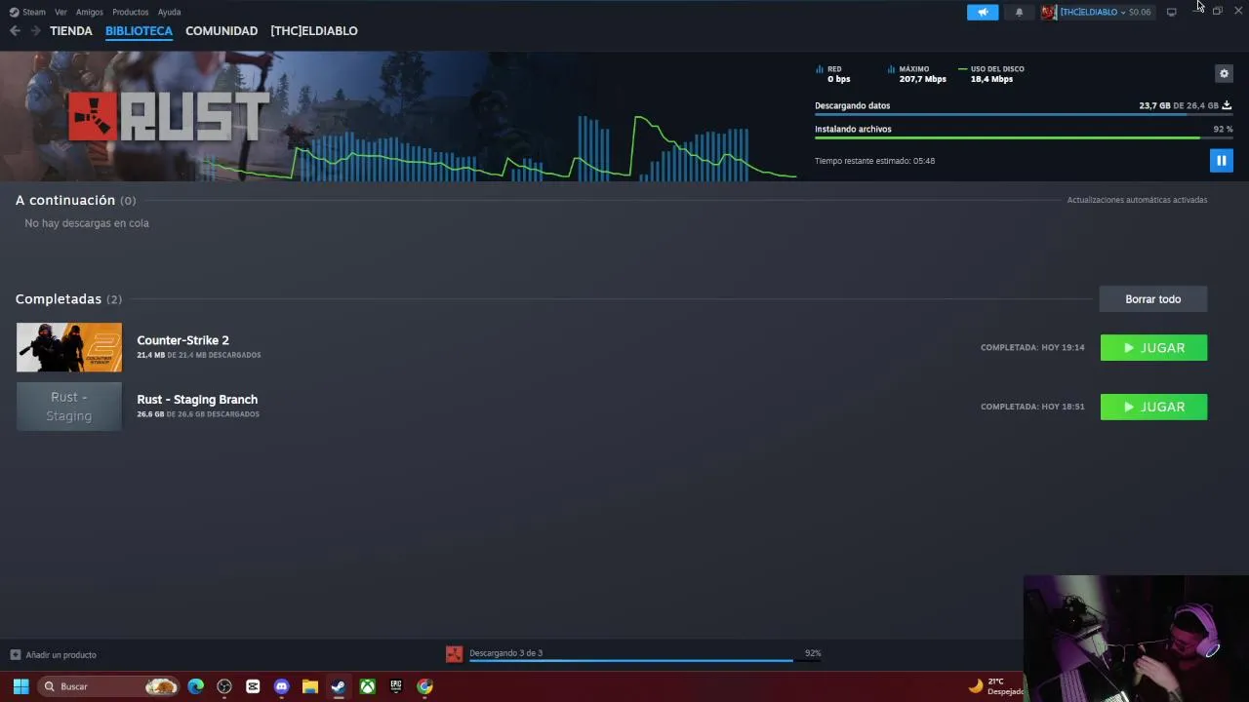Image resolution: width=1249 pixels, height=702 pixels.
Task: Click the network download graph
Action: click(498, 148)
